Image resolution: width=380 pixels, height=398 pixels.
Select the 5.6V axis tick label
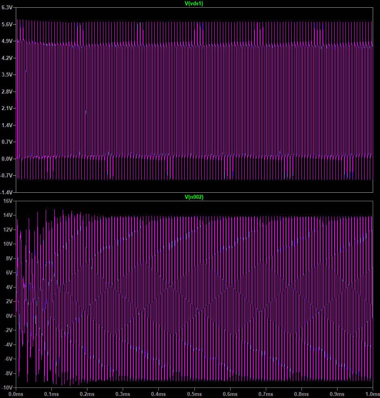7,24
